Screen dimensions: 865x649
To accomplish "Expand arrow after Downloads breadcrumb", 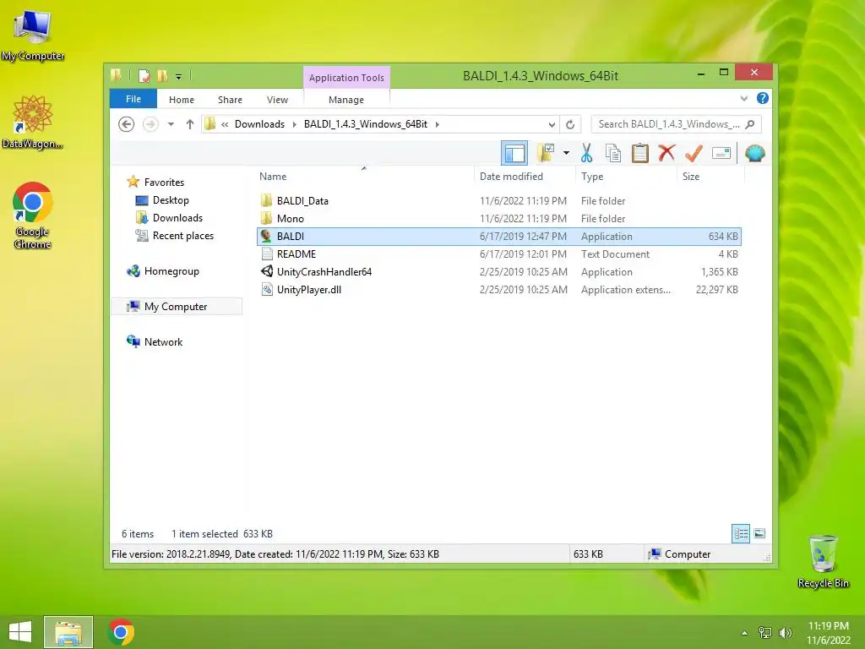I will [294, 124].
